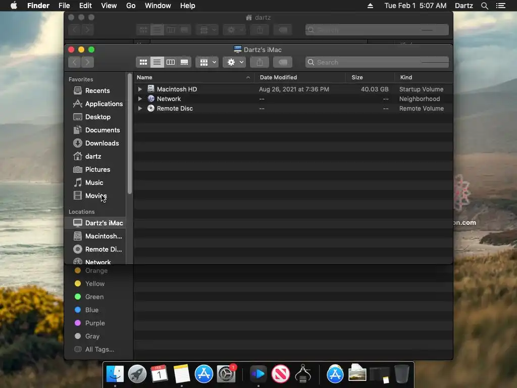This screenshot has width=517, height=388.
Task: Click the Yellow tag in the back window sidebar
Action: pos(95,284)
